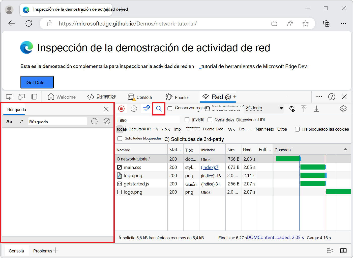Stop recording network log

(122, 109)
